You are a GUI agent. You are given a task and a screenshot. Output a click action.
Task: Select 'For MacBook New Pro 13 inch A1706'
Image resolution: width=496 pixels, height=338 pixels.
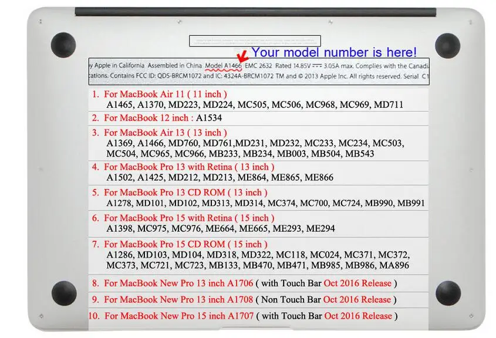click(x=178, y=283)
